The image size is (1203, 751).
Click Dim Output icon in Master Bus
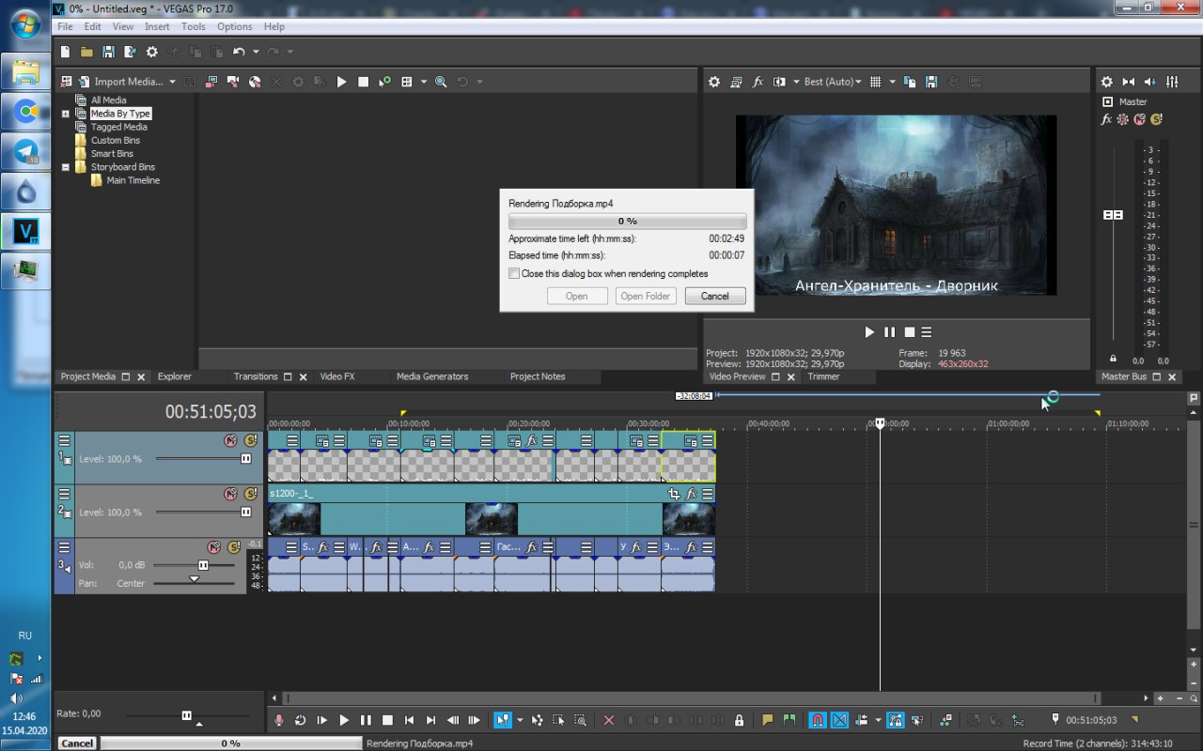[x=1150, y=82]
